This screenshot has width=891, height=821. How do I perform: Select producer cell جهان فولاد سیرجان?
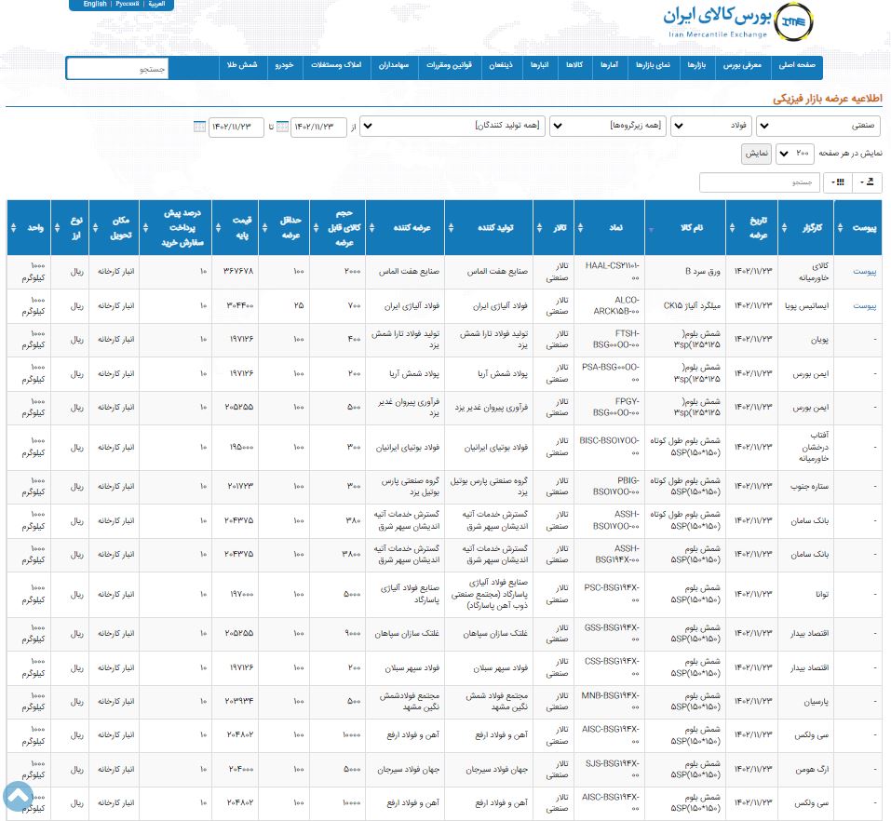click(489, 769)
